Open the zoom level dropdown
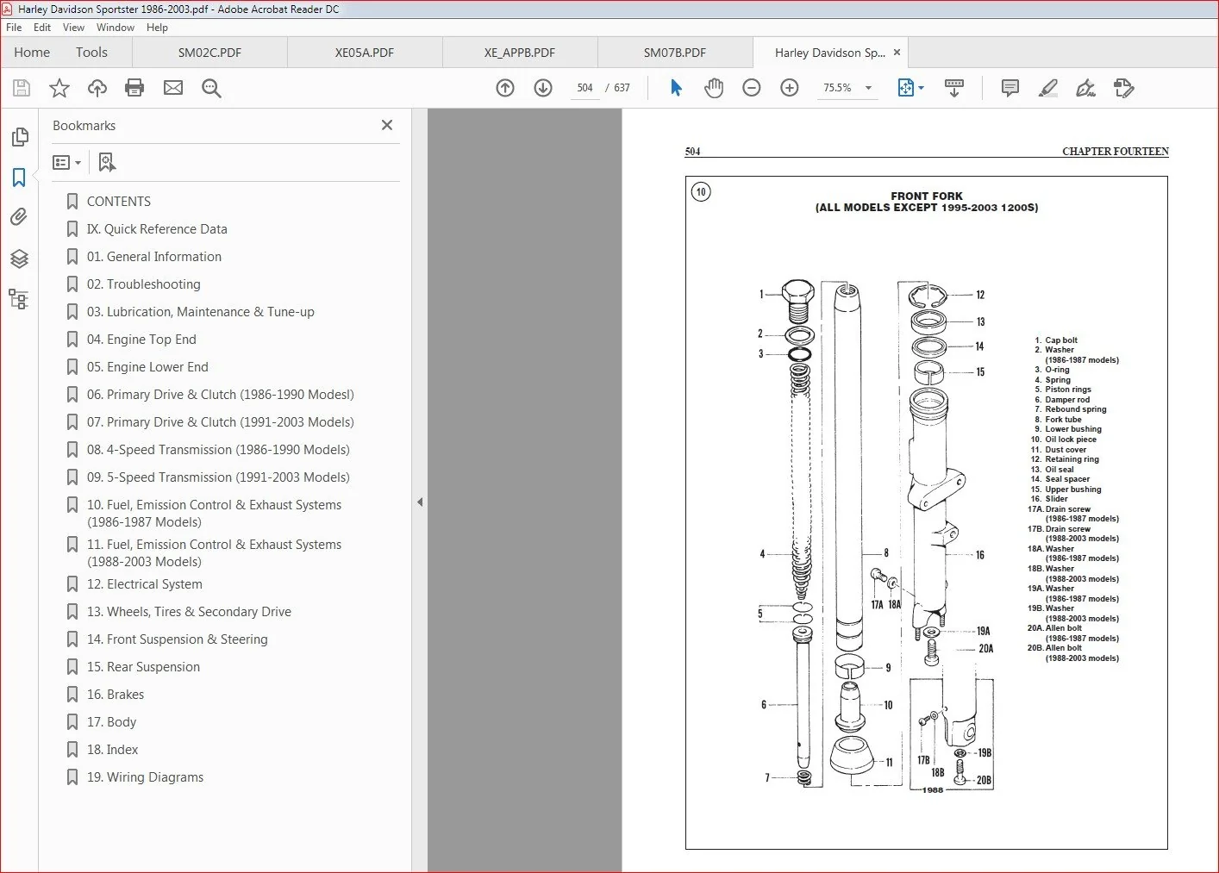Image resolution: width=1219 pixels, height=873 pixels. pyautogui.click(x=868, y=88)
